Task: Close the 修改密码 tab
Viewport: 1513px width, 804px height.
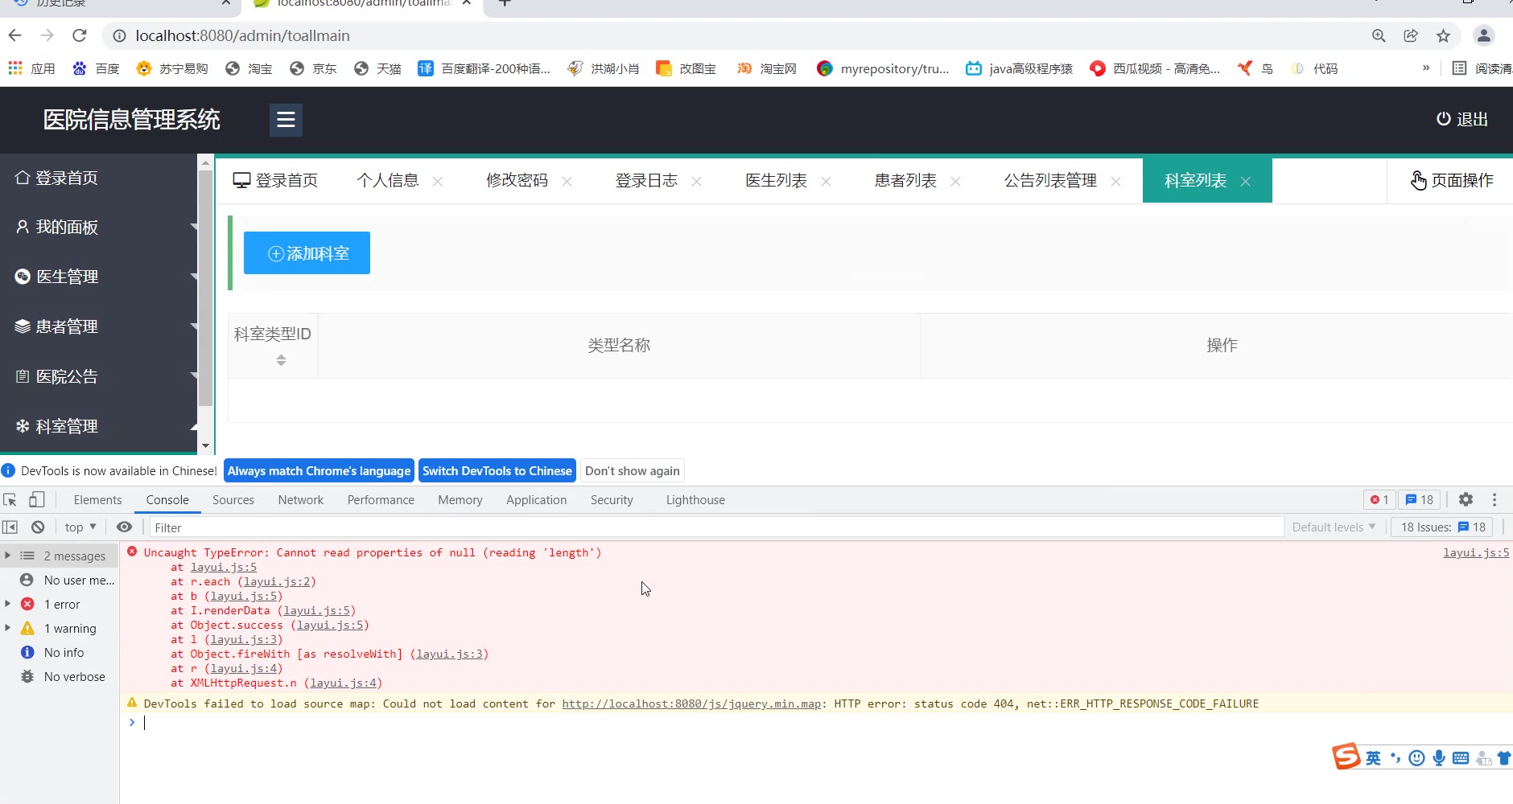Action: pos(567,182)
